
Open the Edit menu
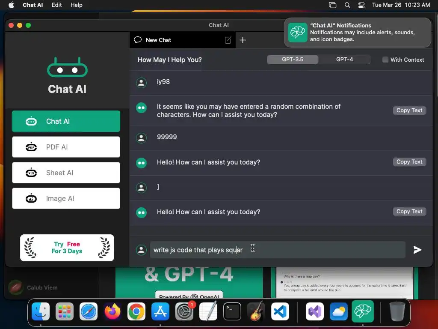tap(57, 5)
